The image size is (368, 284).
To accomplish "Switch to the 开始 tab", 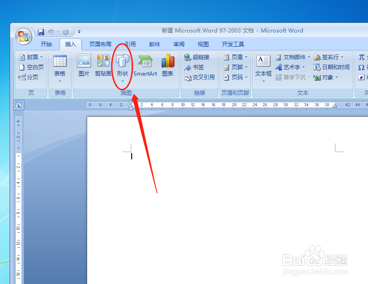I will [x=46, y=44].
